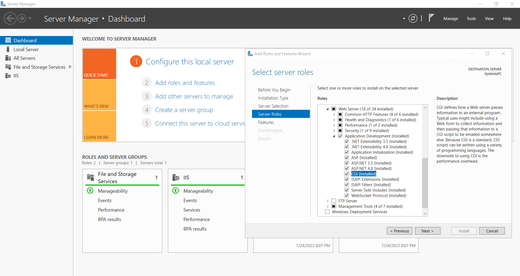
Task: Click the Dashboard sidebar icon
Action: pyautogui.click(x=8, y=40)
